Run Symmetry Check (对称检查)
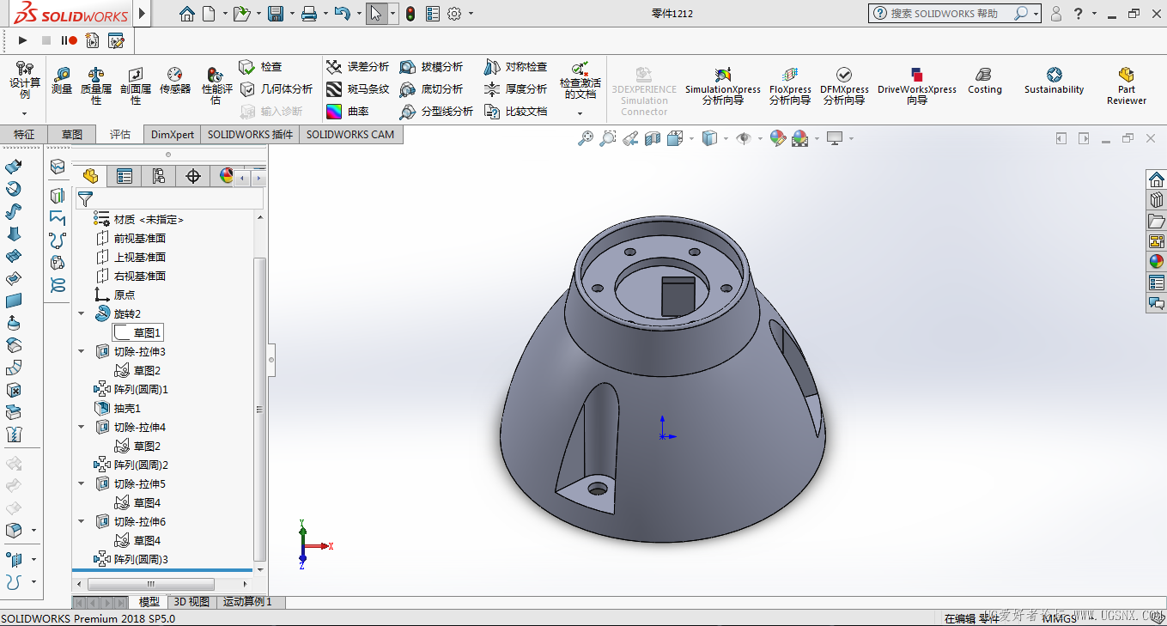The image size is (1167, 626). [x=515, y=67]
